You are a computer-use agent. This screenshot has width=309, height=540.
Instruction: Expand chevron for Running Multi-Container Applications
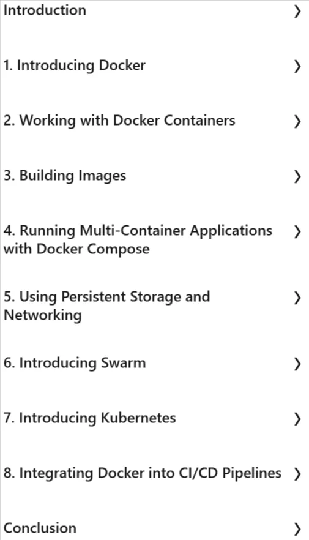click(x=297, y=231)
